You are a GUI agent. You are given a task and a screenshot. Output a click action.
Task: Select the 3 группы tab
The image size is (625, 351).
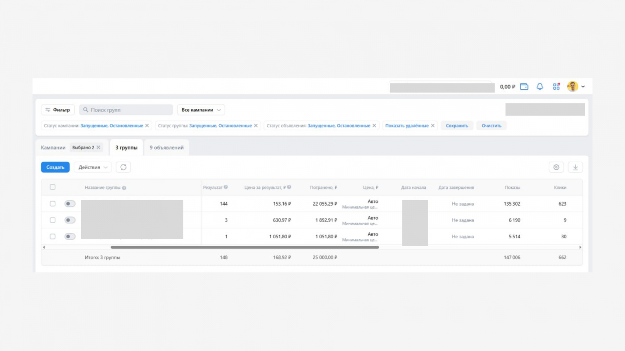pos(127,148)
